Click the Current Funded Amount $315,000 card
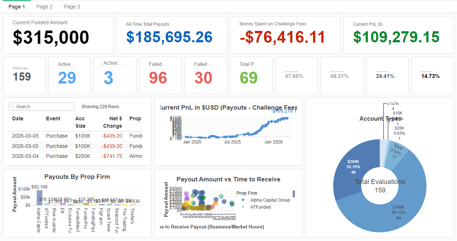The height and width of the screenshot is (241, 457). tap(58, 35)
